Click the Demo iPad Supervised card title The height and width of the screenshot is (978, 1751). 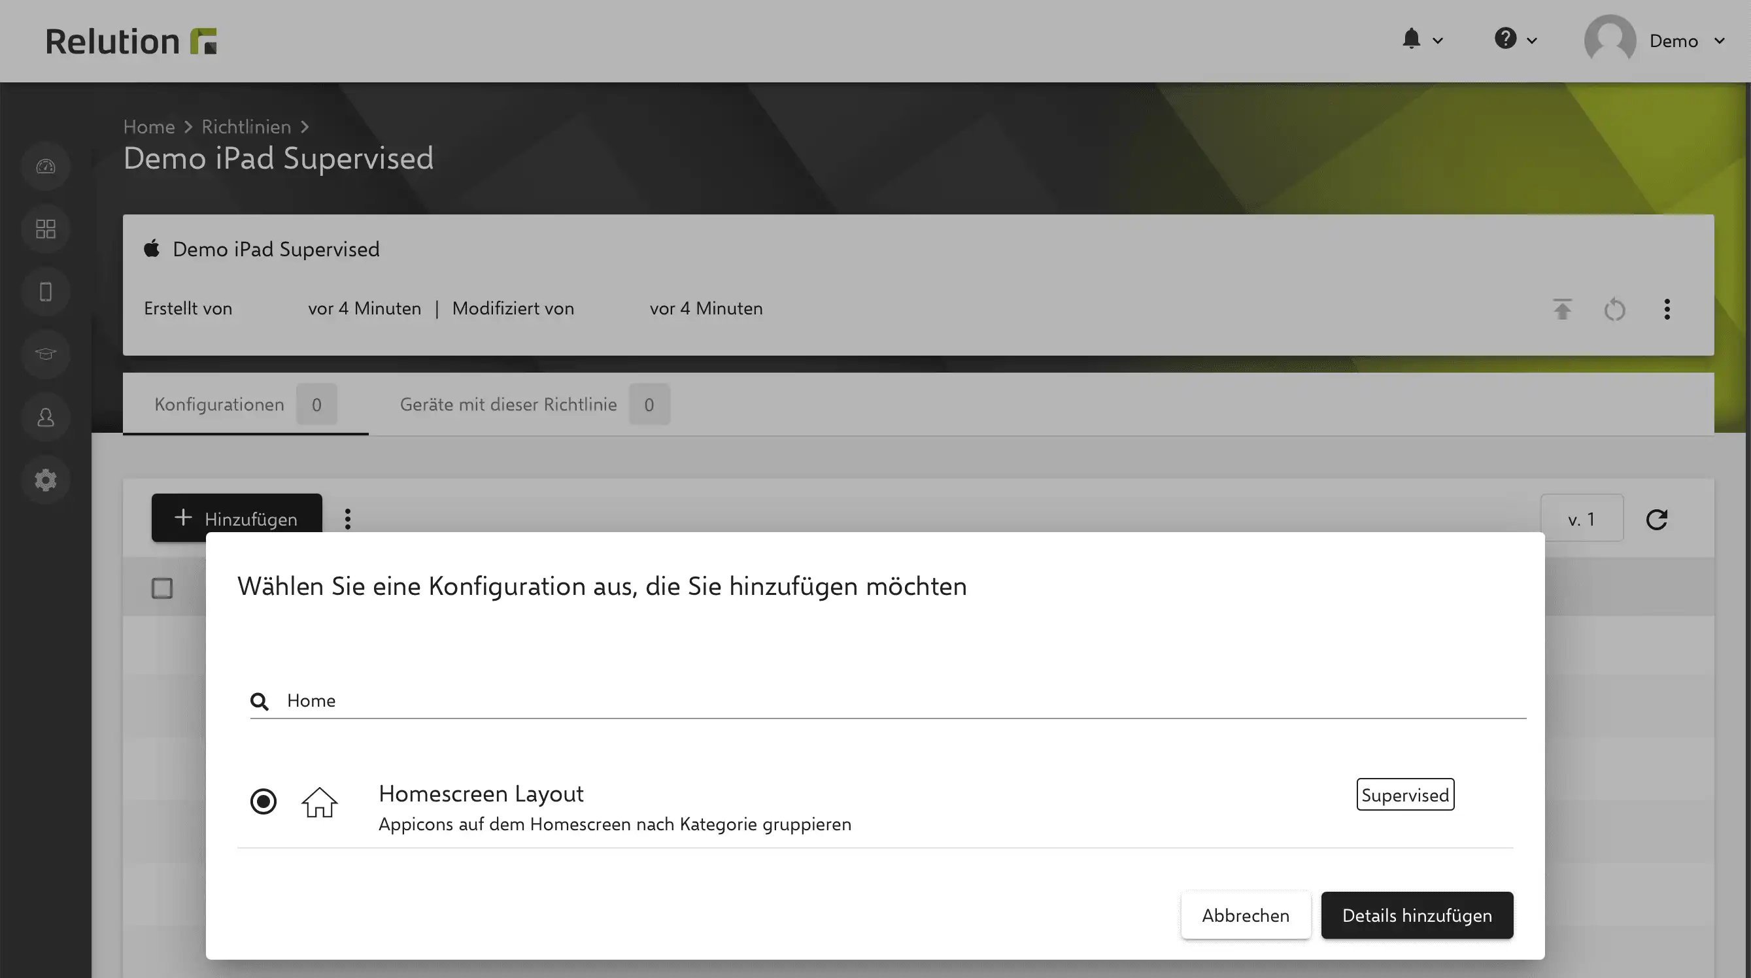[x=276, y=250]
